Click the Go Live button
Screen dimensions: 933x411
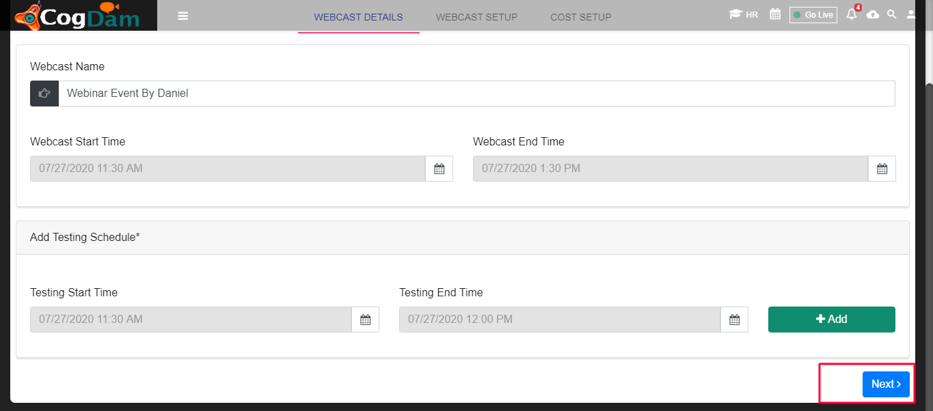pyautogui.click(x=813, y=15)
